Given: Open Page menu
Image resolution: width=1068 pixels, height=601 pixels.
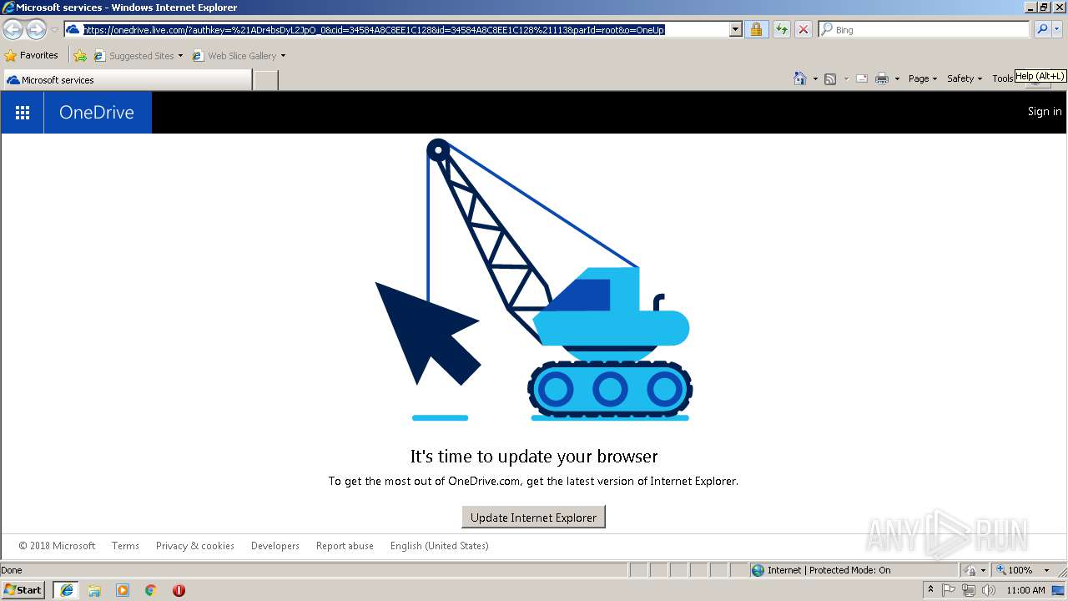Looking at the screenshot, I should (x=922, y=78).
